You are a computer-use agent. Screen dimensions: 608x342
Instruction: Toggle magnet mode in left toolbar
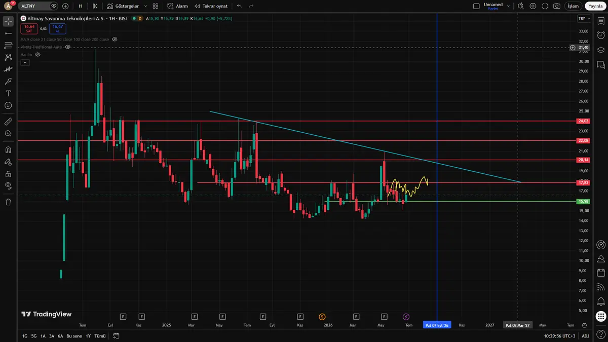(x=8, y=150)
